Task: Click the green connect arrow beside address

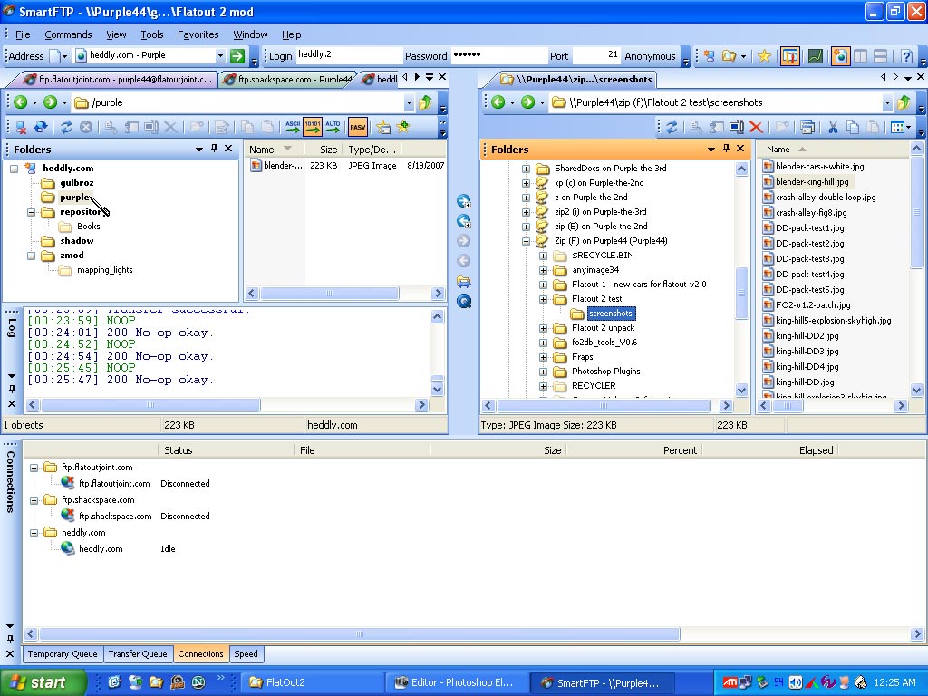Action: 237,55
